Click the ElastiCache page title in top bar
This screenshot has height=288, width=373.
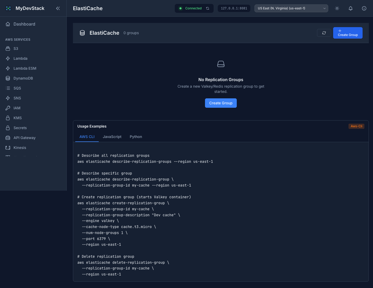tap(88, 8)
